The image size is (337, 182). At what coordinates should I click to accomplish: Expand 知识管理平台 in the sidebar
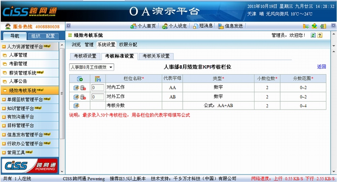click(x=24, y=108)
